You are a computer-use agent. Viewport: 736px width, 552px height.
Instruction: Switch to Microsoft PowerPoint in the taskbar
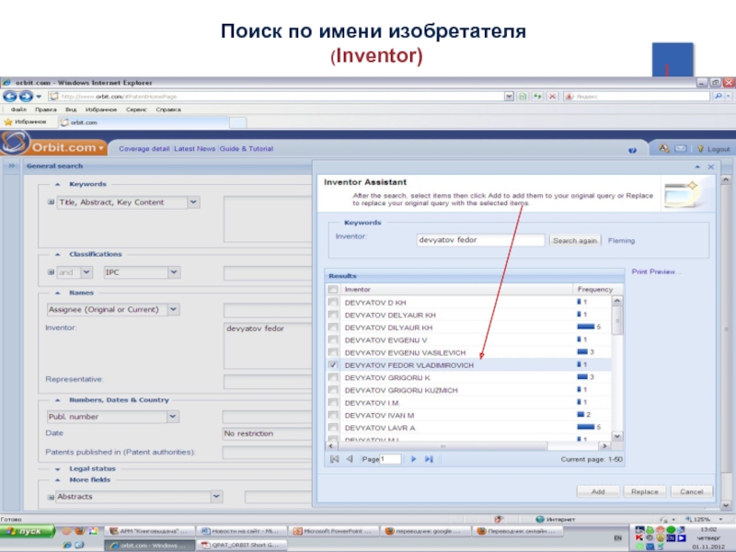tap(335, 532)
